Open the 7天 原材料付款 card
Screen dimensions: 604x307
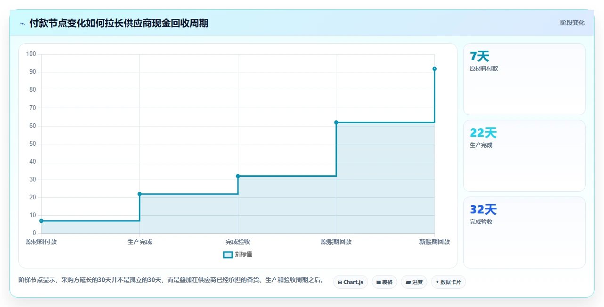click(524, 79)
